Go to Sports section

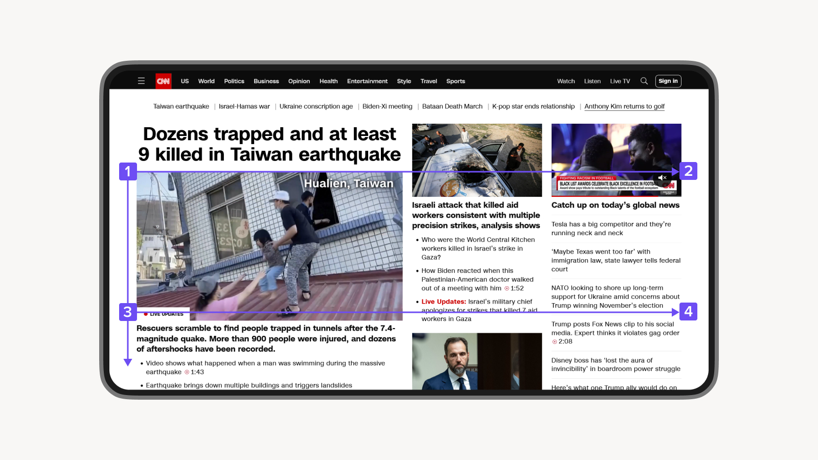456,81
